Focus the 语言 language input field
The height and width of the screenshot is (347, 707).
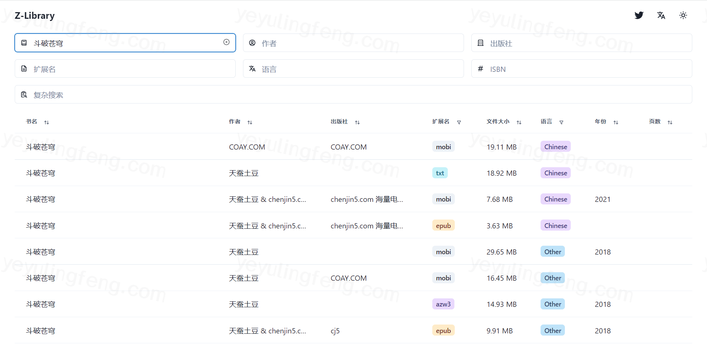353,69
